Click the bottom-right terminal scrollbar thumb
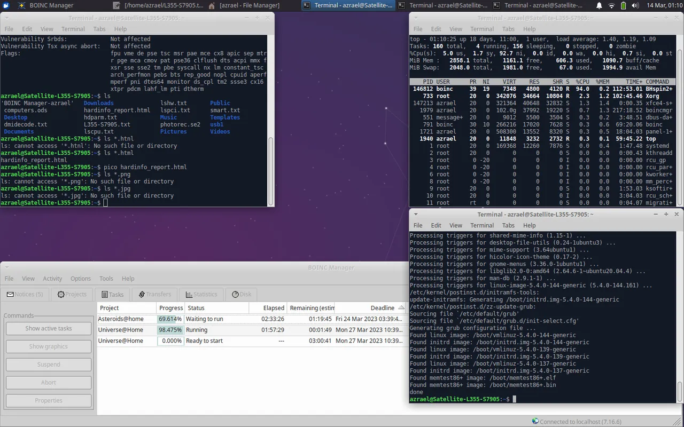Screen dimensions: 684x427 point(680,391)
